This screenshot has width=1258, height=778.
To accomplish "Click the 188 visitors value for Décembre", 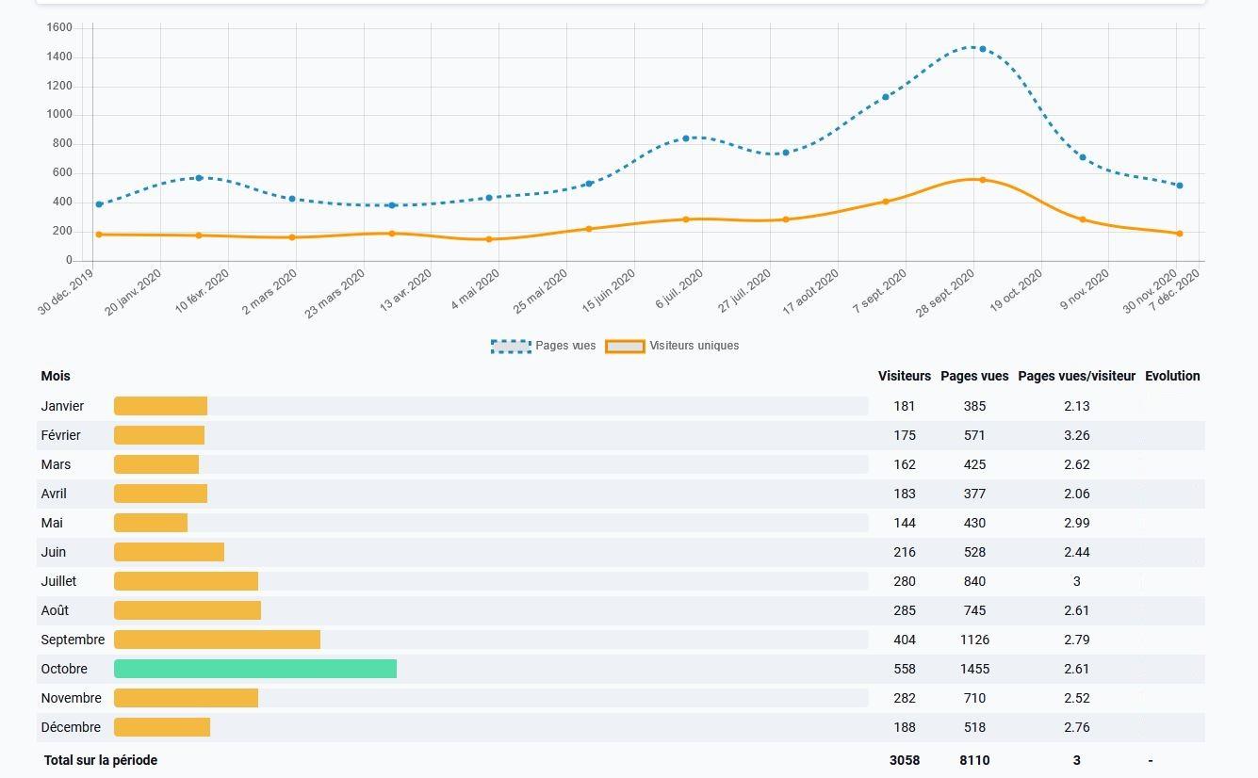I will pyautogui.click(x=905, y=727).
